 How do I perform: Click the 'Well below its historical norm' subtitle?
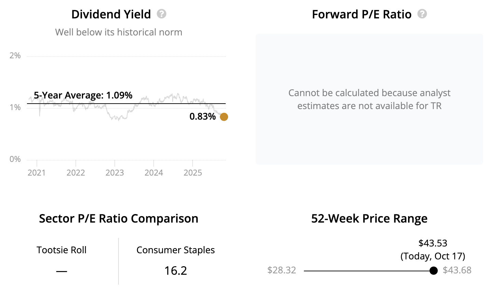(118, 32)
